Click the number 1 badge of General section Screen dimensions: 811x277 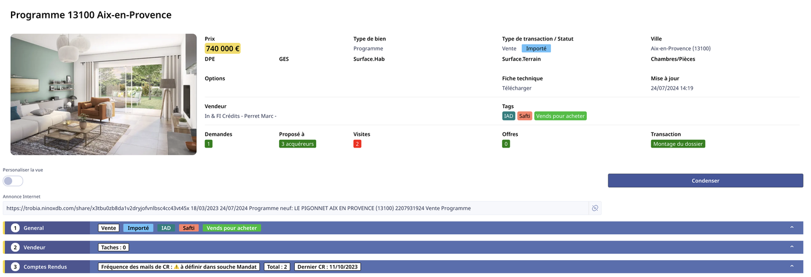(16, 228)
